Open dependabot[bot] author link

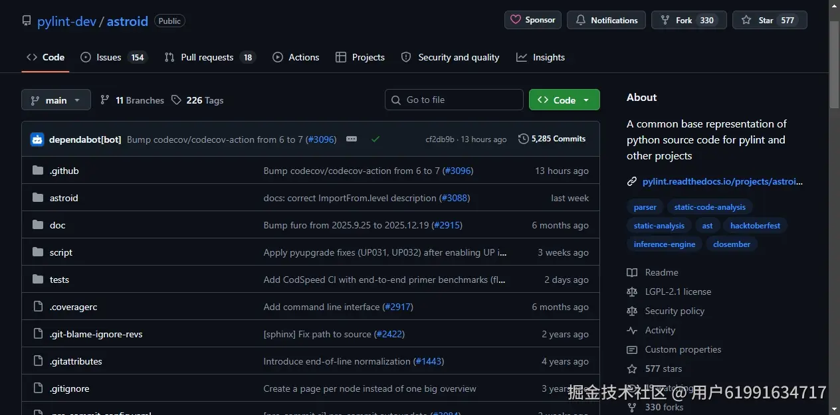[x=85, y=139]
